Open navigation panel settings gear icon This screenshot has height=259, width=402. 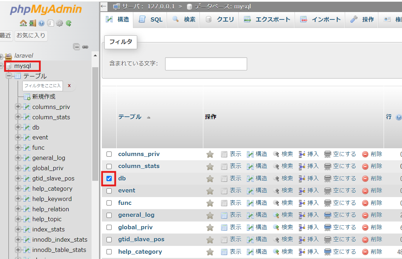pyautogui.click(x=59, y=23)
